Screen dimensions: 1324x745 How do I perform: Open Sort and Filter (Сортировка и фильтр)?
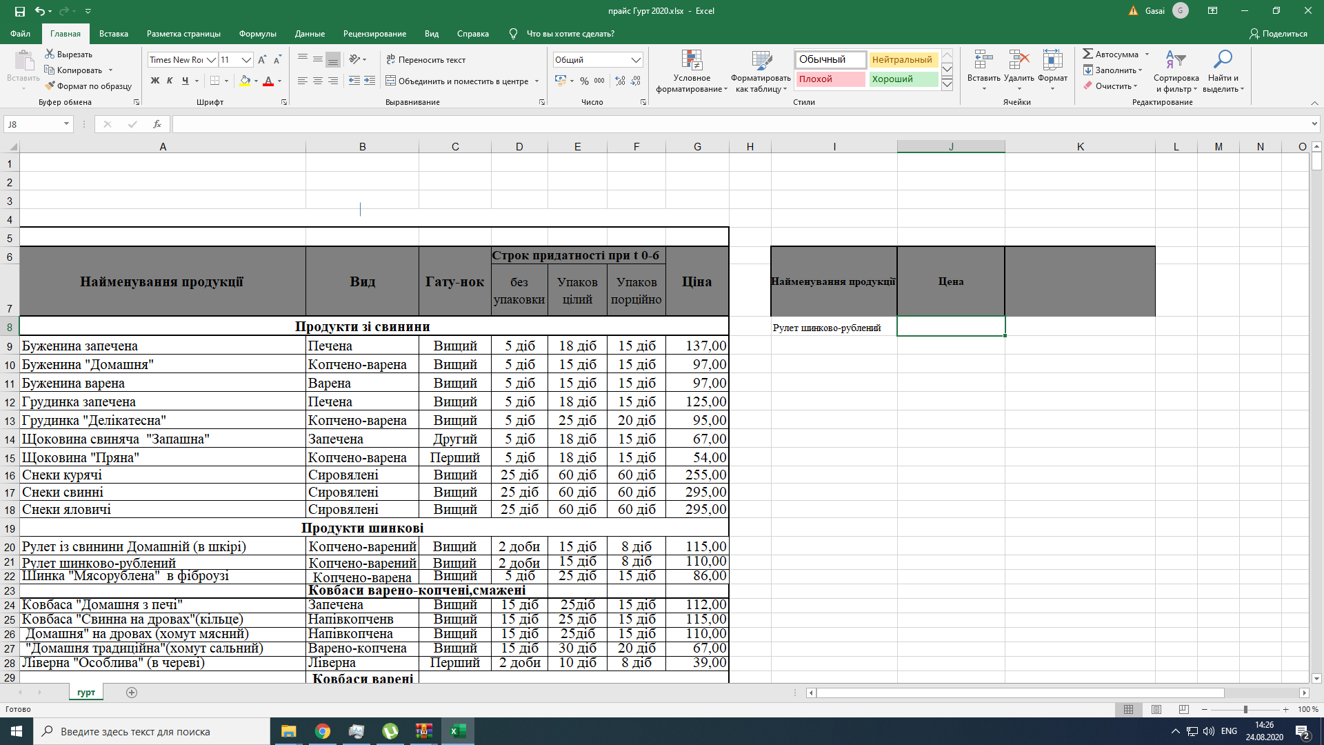click(x=1176, y=71)
